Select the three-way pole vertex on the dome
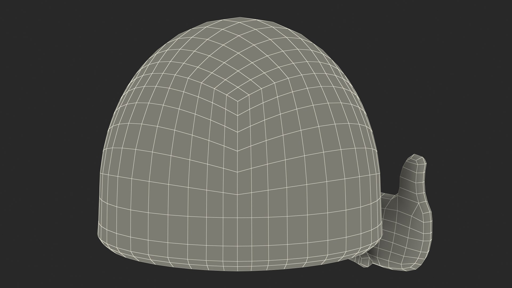Viewport: 512px width, 288px height. (237, 101)
